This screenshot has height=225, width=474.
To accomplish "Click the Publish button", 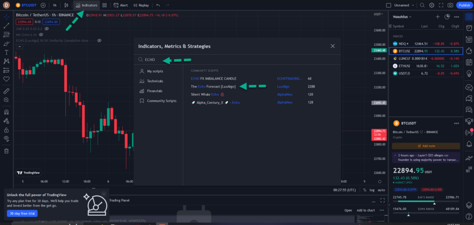I will coord(464,5).
